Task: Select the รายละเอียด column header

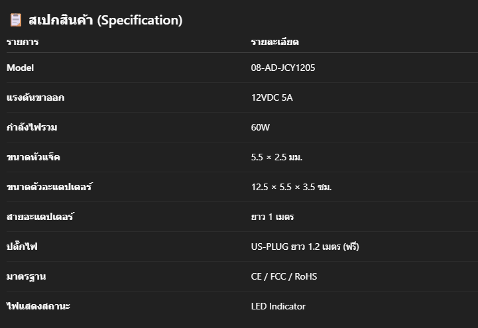Action: click(274, 42)
